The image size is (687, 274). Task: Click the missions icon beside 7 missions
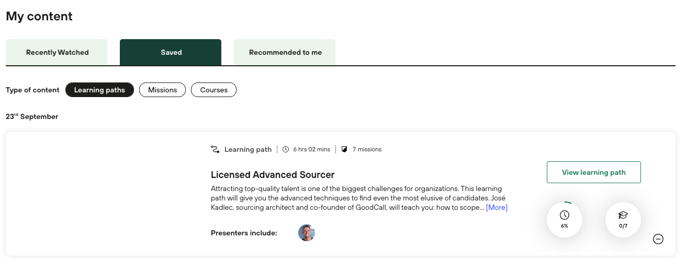click(344, 149)
